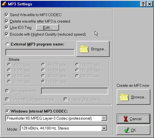The height and width of the screenshot is (138, 154).
Task: Select 96 000 bps bitrate
Action: tap(43, 76)
